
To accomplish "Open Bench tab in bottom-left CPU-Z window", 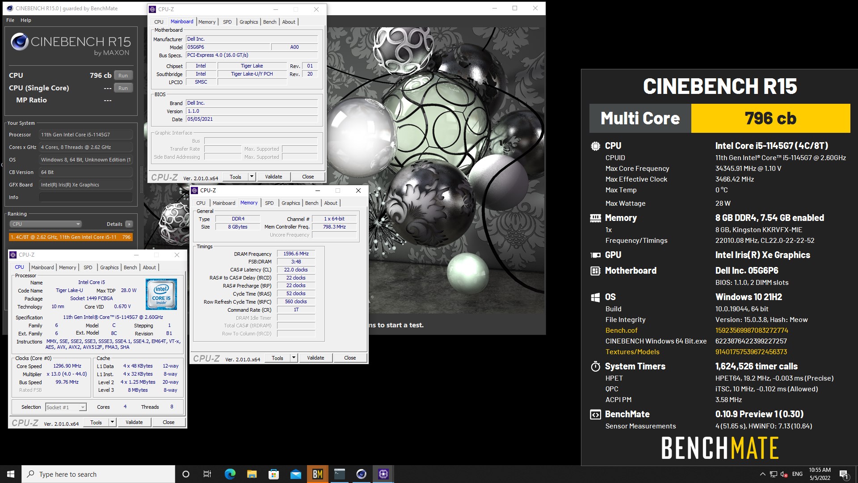I will pyautogui.click(x=130, y=267).
